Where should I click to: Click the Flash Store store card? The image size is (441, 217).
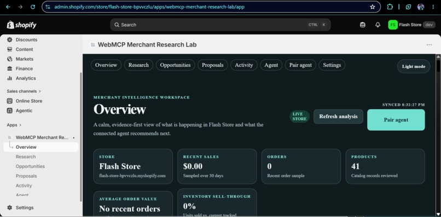pyautogui.click(x=133, y=166)
